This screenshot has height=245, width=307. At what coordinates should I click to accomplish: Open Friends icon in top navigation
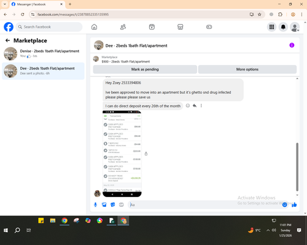click(123, 27)
